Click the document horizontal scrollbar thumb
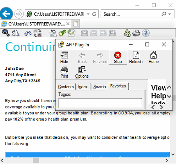 click(x=36, y=160)
